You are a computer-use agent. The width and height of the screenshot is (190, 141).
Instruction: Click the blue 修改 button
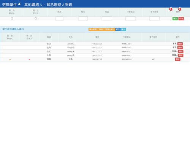(118, 29)
